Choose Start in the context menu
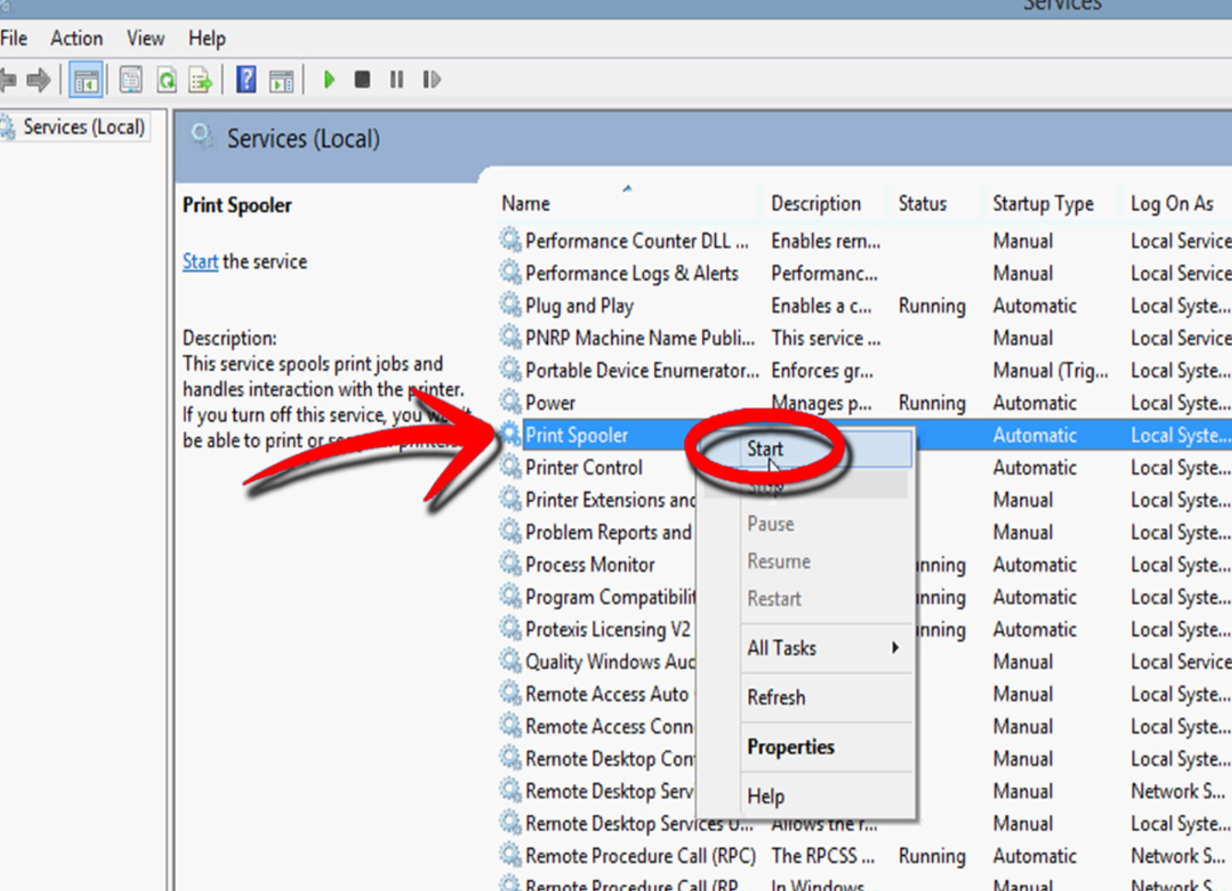1232x891 pixels. pos(765,449)
